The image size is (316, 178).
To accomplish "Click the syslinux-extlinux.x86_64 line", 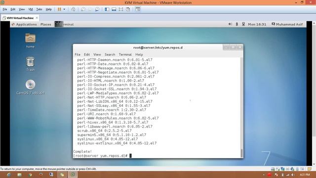I will (117, 143).
